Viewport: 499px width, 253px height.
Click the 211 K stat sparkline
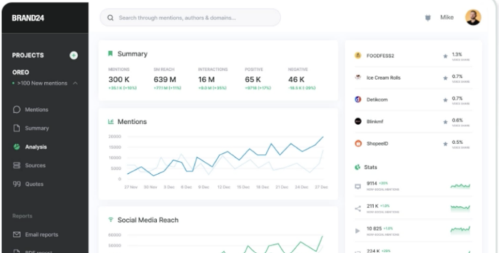pyautogui.click(x=460, y=208)
